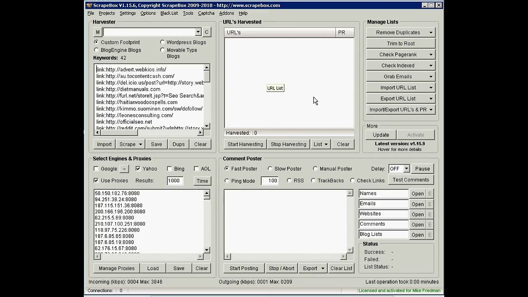Click the URL's column header
Viewport: 528px width, 297px height.
pyautogui.click(x=280, y=33)
